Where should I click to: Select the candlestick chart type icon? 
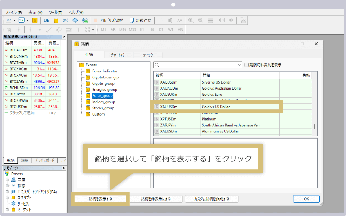(170, 21)
